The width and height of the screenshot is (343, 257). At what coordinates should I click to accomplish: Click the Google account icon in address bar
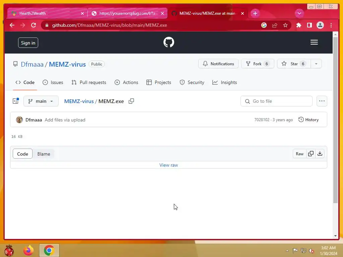[x=264, y=25]
